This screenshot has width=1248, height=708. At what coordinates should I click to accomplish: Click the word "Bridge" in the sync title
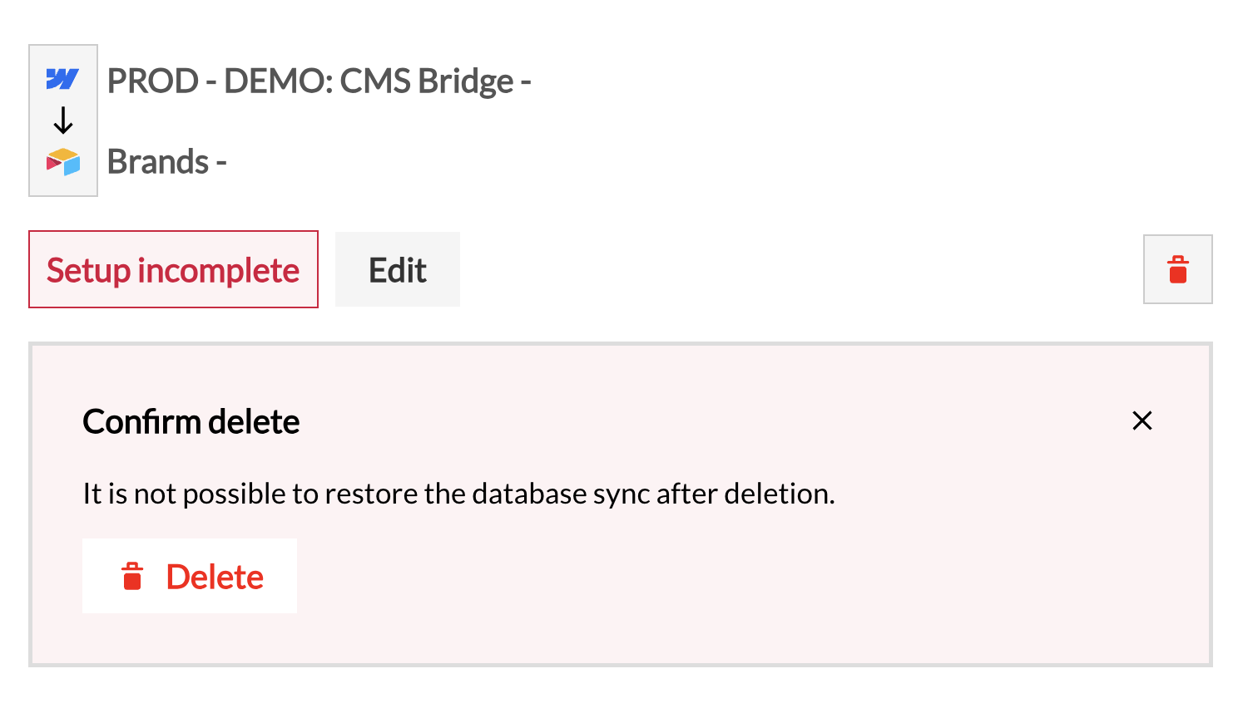pos(466,81)
